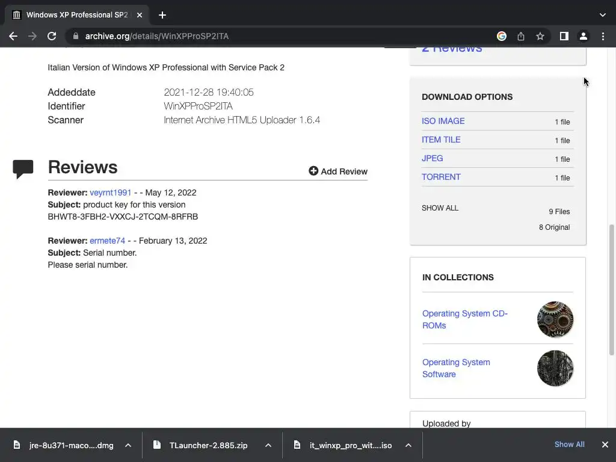Click the jre dmg file icon
The image size is (616, 462).
(16, 445)
